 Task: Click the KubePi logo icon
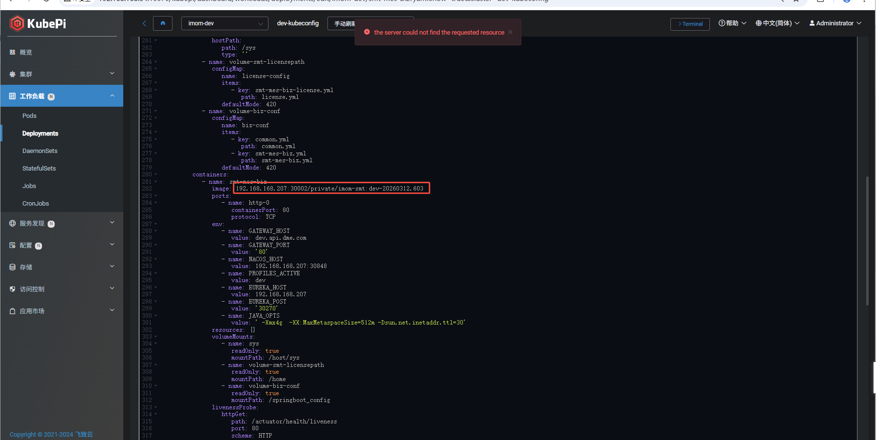pos(17,23)
